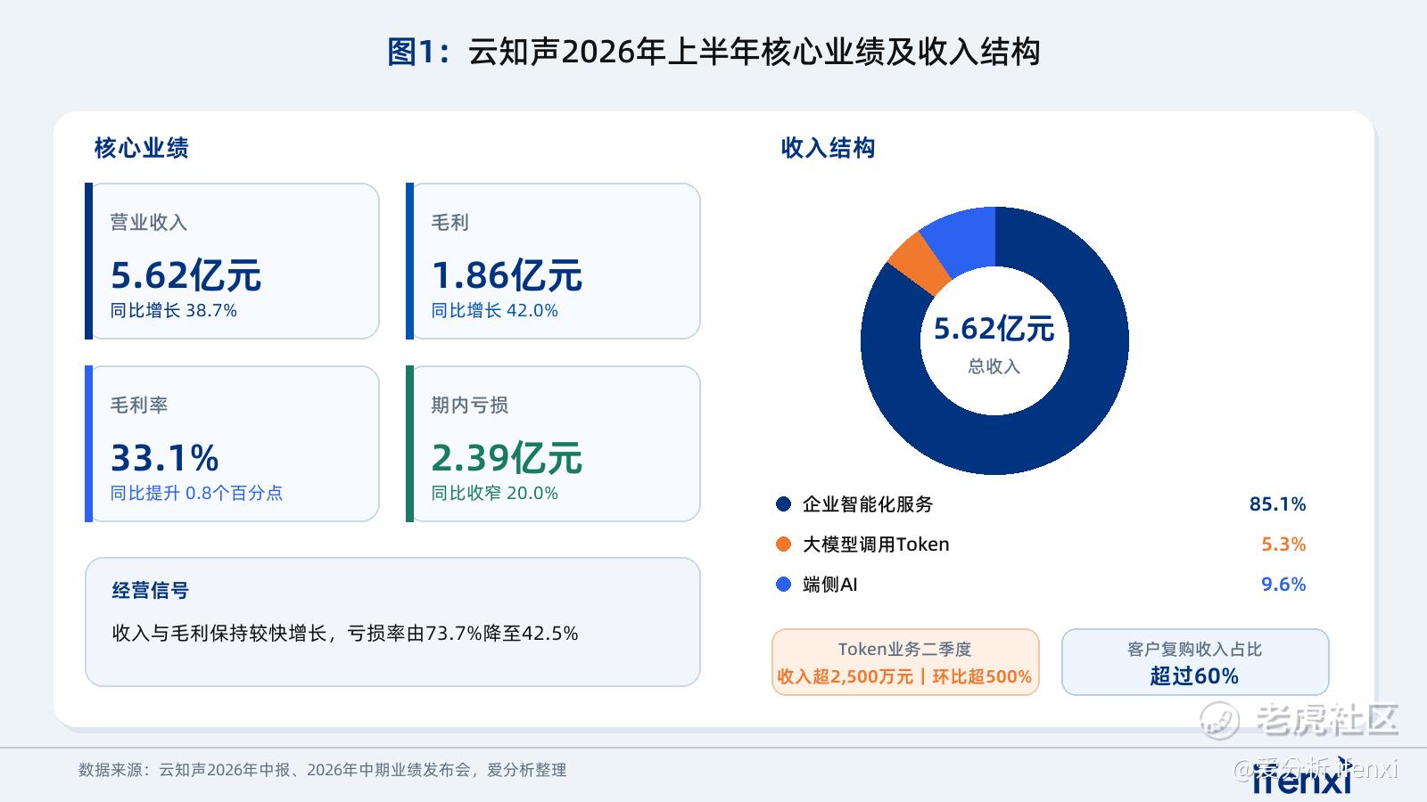Open the 营业收入 5.62亿元 card

pyautogui.click(x=232, y=261)
